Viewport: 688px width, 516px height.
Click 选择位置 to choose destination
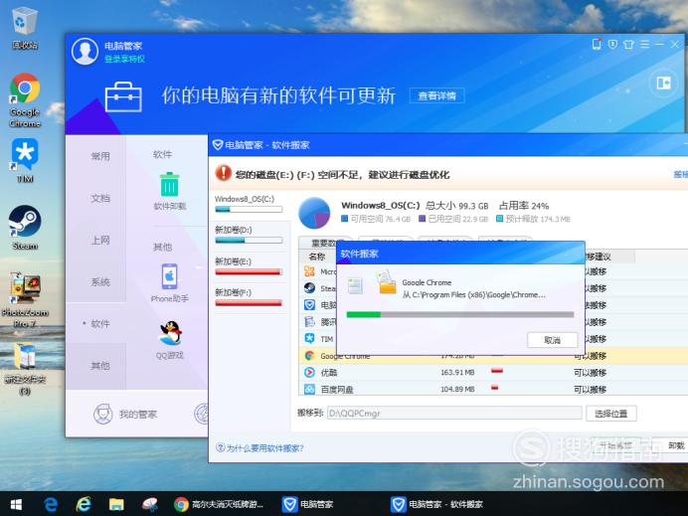coord(610,414)
